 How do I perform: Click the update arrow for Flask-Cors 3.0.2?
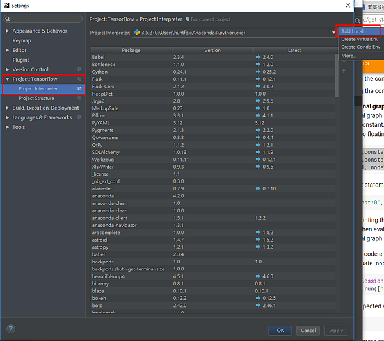coord(258,87)
